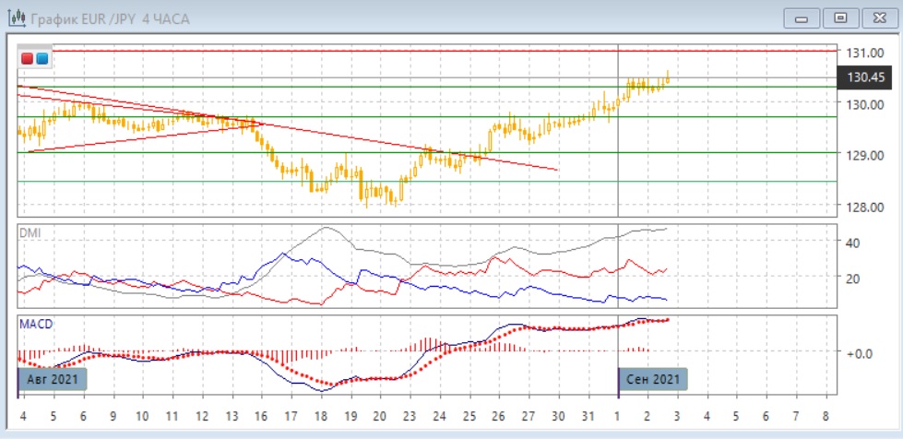903x439 pixels.
Task: Click the 130.00 price axis label
Action: (864, 104)
